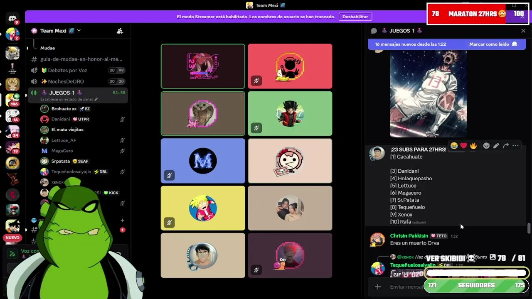Open server icon with badge 16
The width and height of the screenshot is (532, 299).
tap(12, 116)
